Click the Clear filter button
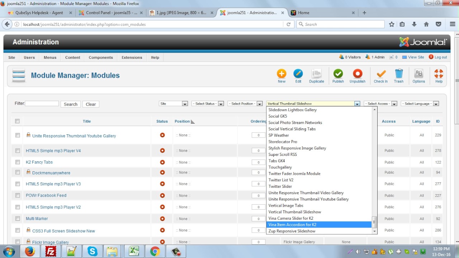Screen dimensions: 459x258 coord(91,104)
